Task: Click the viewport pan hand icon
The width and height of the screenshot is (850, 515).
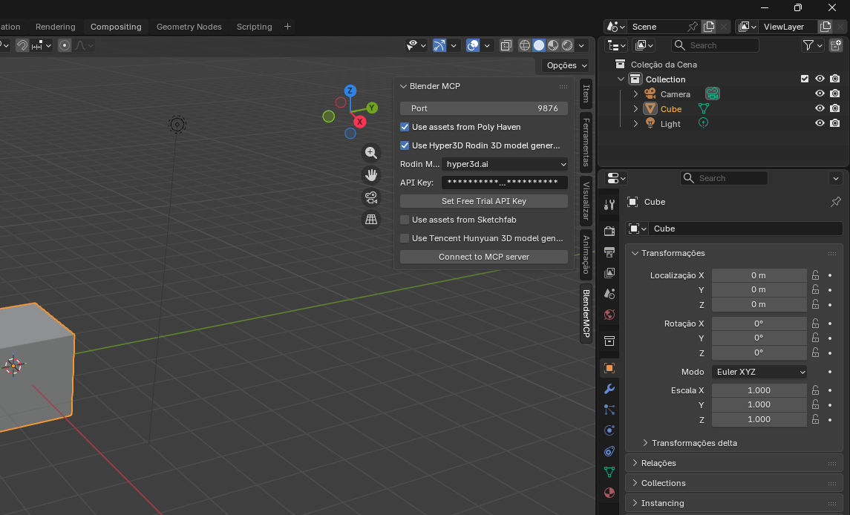Action: point(370,175)
